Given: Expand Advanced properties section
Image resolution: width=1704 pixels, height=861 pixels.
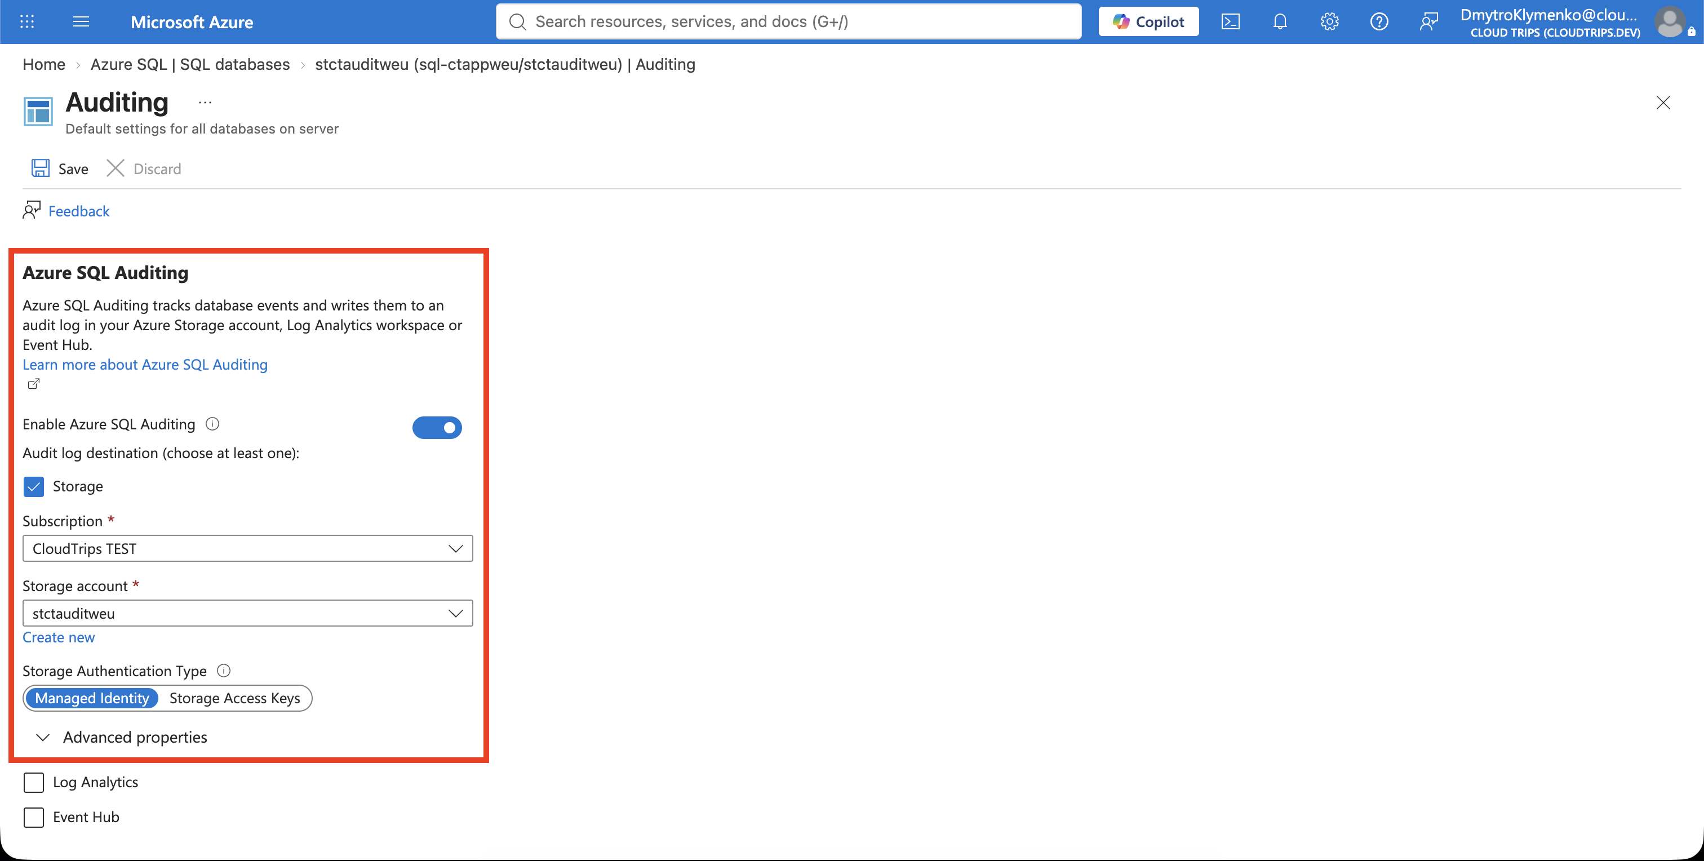Looking at the screenshot, I should pos(122,738).
